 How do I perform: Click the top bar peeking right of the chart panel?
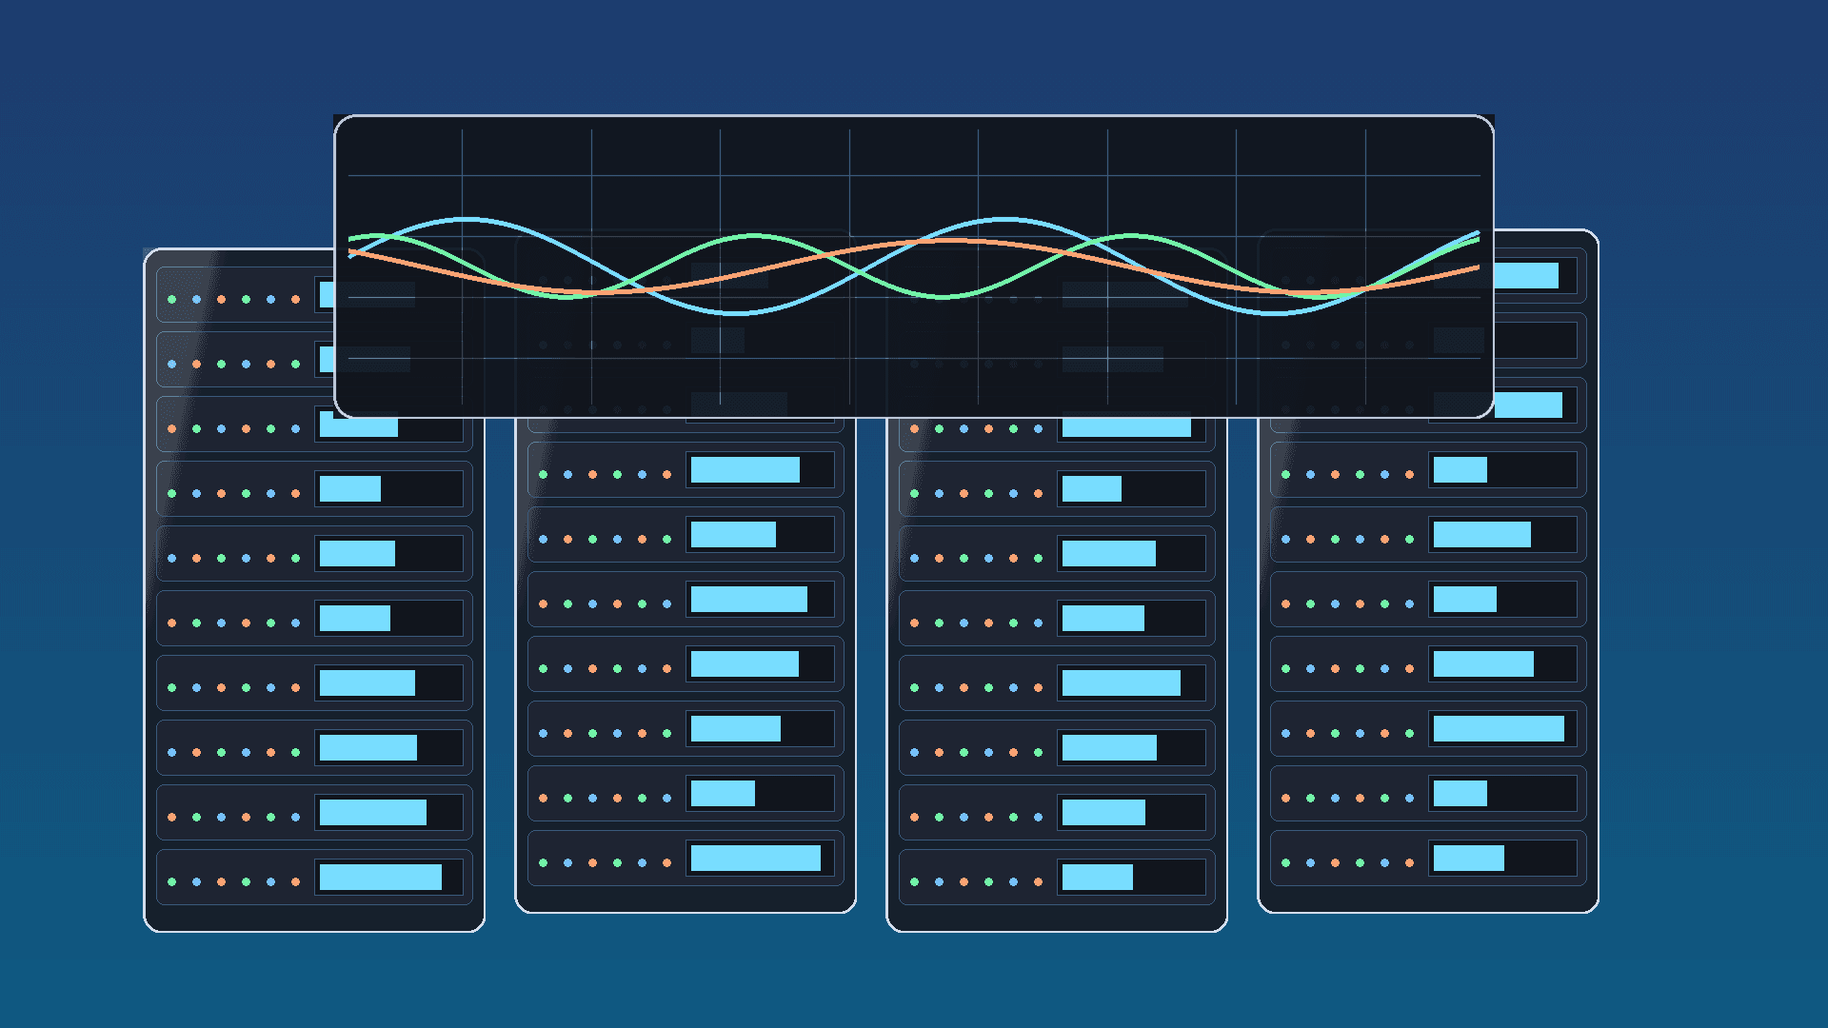[1526, 276]
